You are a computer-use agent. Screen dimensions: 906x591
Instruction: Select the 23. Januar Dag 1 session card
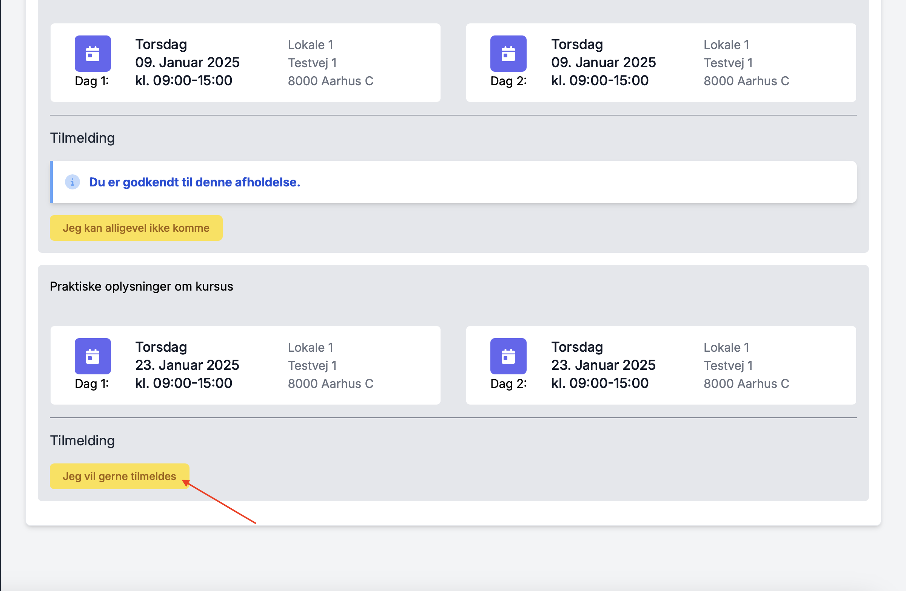[245, 365]
